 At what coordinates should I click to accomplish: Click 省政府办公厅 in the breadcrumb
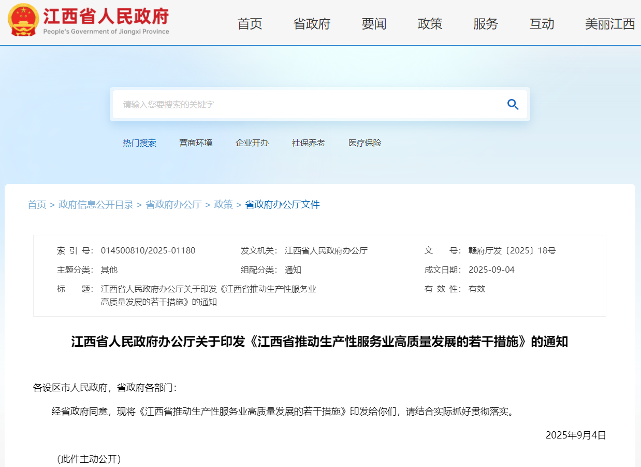[173, 204]
